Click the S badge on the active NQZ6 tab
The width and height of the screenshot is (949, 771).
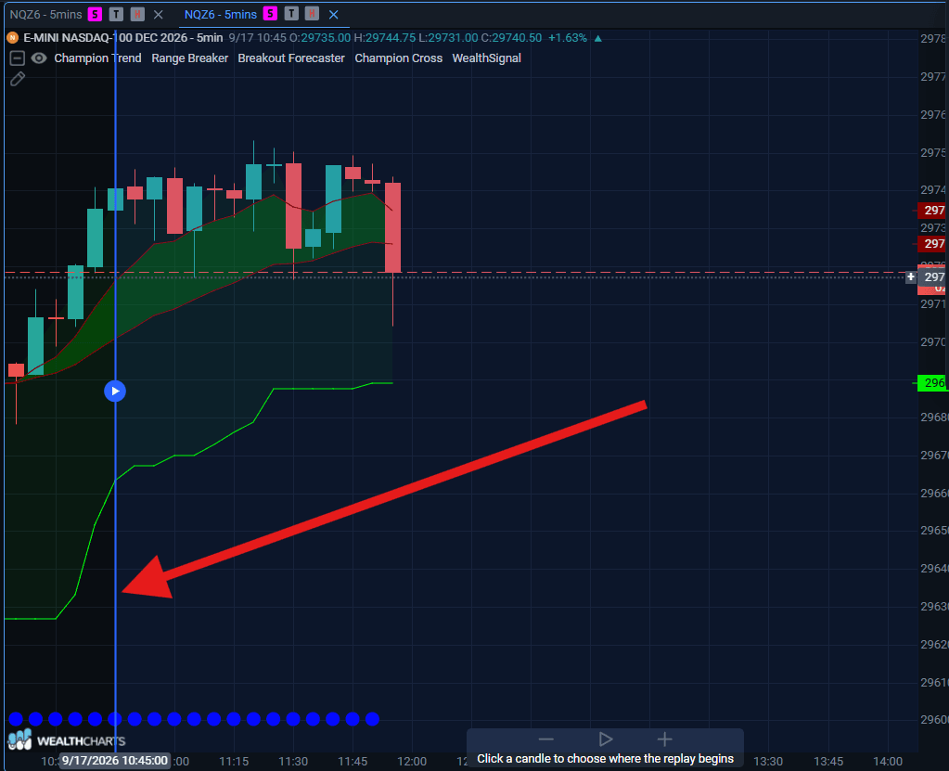[270, 14]
